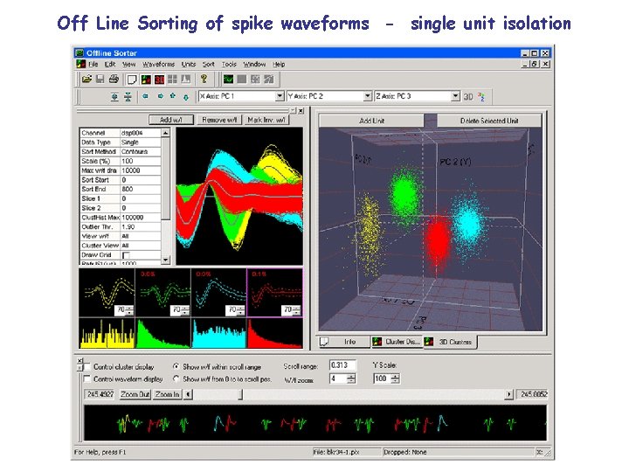This screenshot has width=629, height=472.
Task: Toggle the Draw Grid checkbox
Action: coord(126,255)
